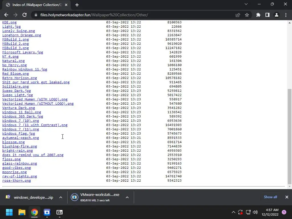Open No Mercy.png link
Screen dimensions: 292x219
point(14,65)
